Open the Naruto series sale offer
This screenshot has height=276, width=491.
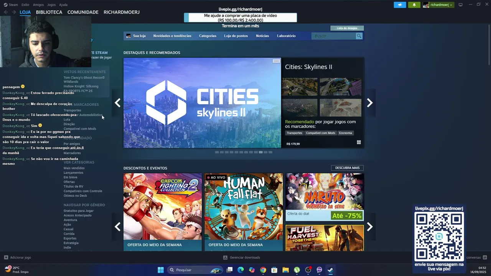(325, 197)
